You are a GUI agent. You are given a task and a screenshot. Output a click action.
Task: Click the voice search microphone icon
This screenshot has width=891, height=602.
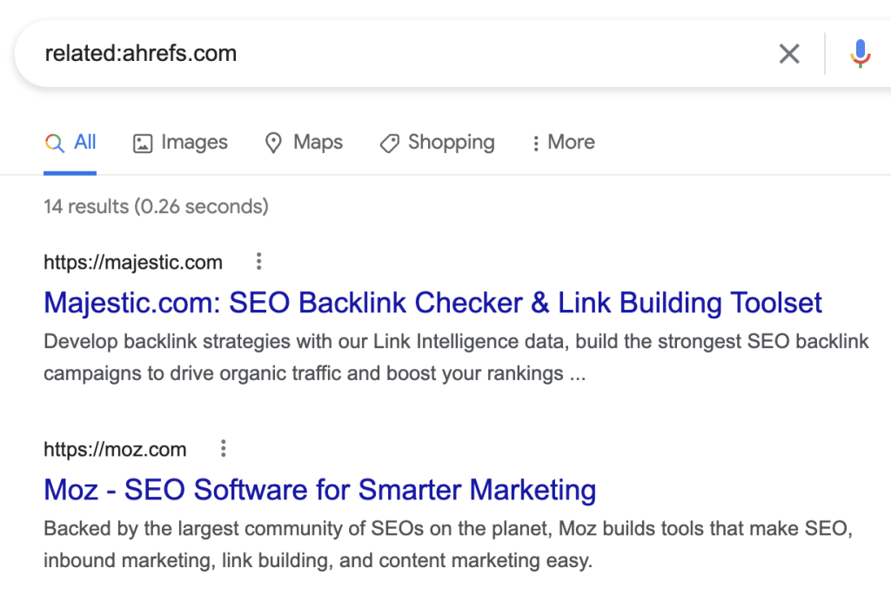click(860, 53)
